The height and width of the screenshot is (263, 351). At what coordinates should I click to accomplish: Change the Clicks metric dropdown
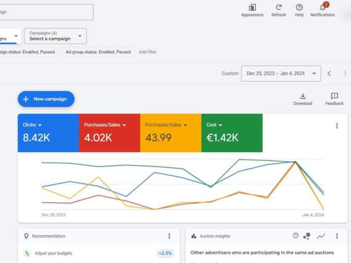click(32, 125)
